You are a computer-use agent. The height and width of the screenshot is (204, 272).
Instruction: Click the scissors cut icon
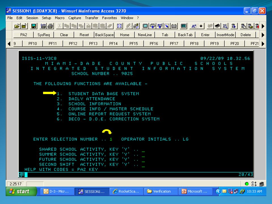coord(59,26)
